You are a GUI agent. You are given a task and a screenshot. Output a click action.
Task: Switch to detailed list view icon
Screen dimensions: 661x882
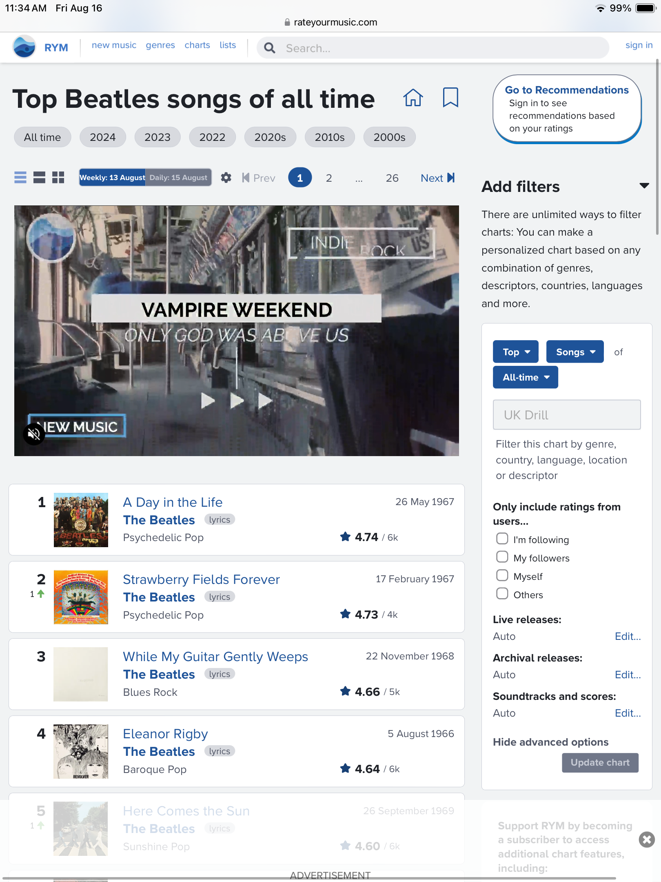click(x=39, y=178)
